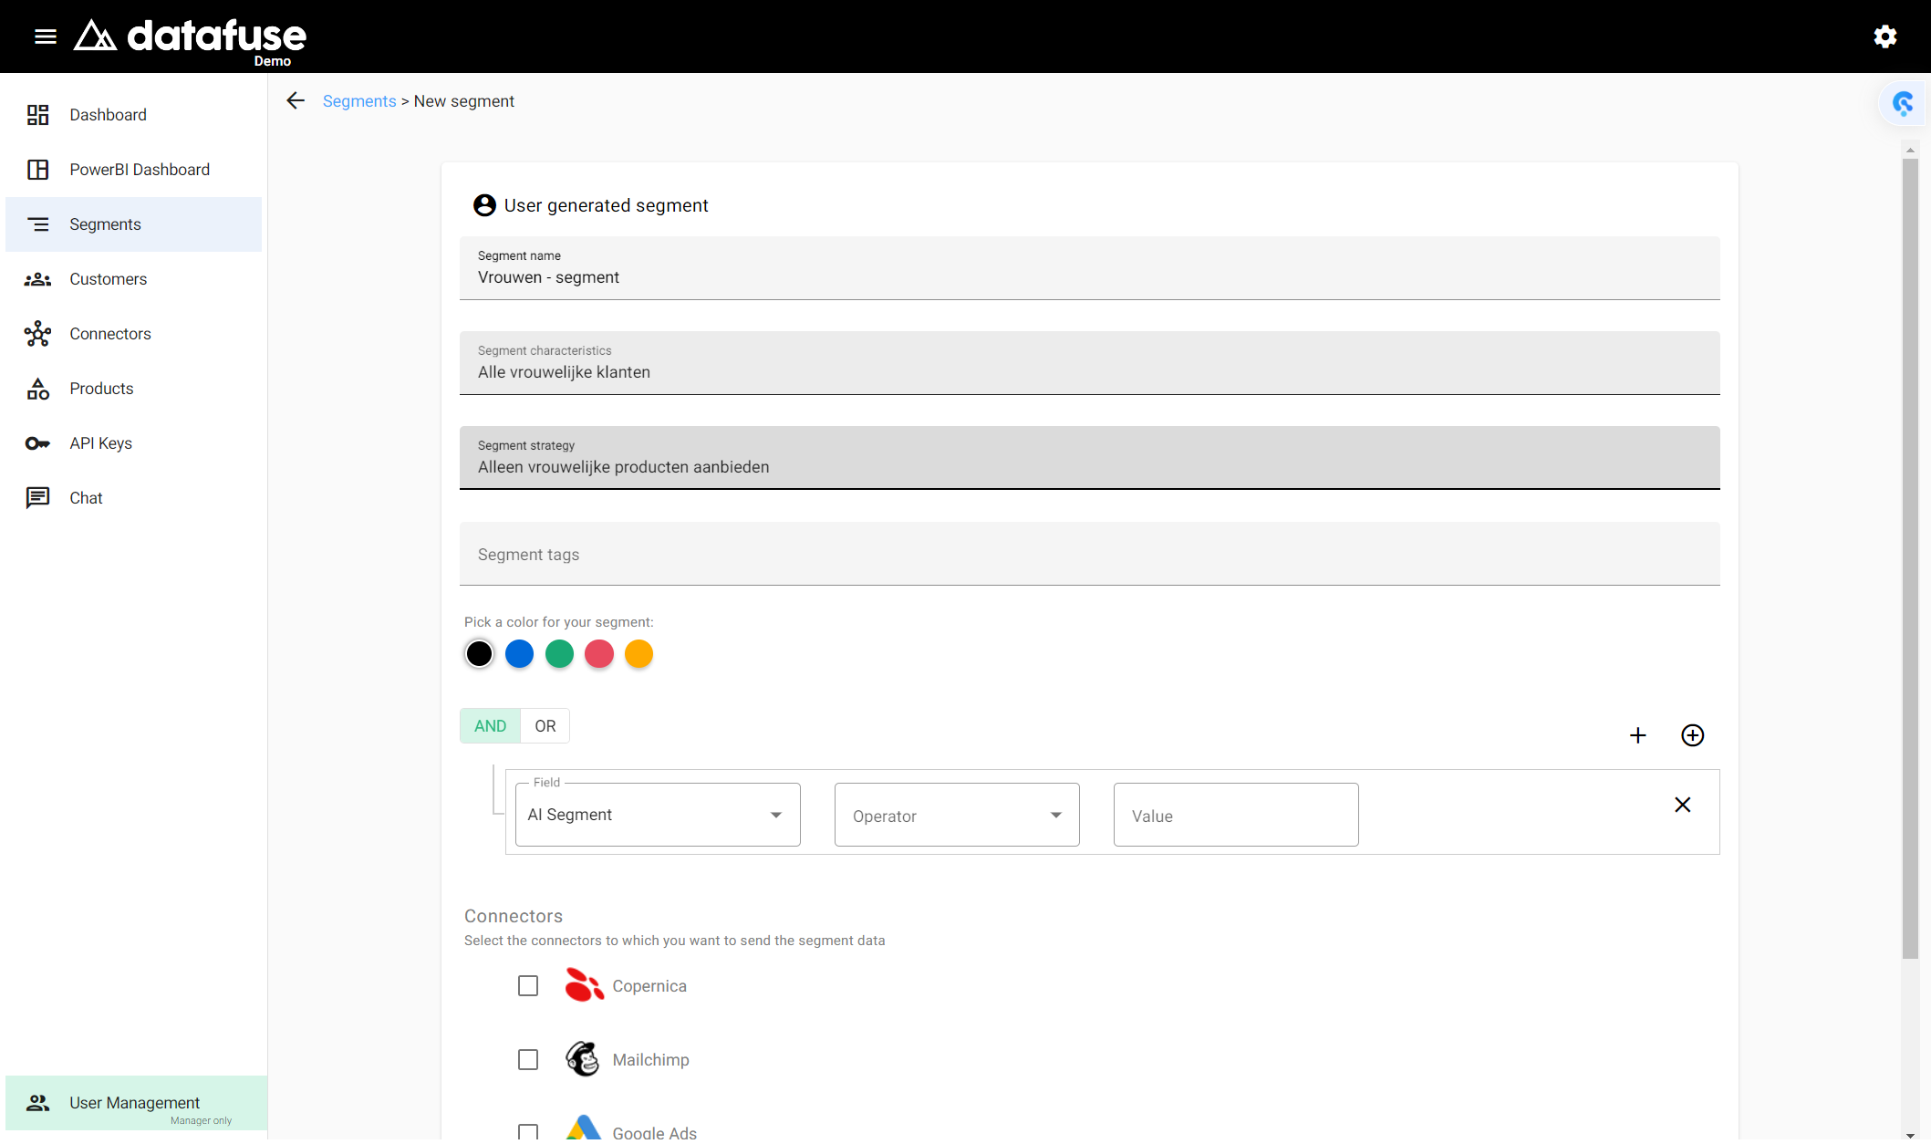
Task: Click the Connectors hub icon
Action: tap(37, 334)
